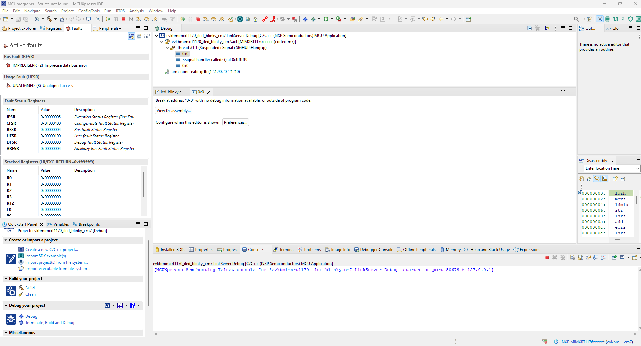Collapse the Thread #1 tree node
The image size is (641, 346).
click(x=167, y=47)
